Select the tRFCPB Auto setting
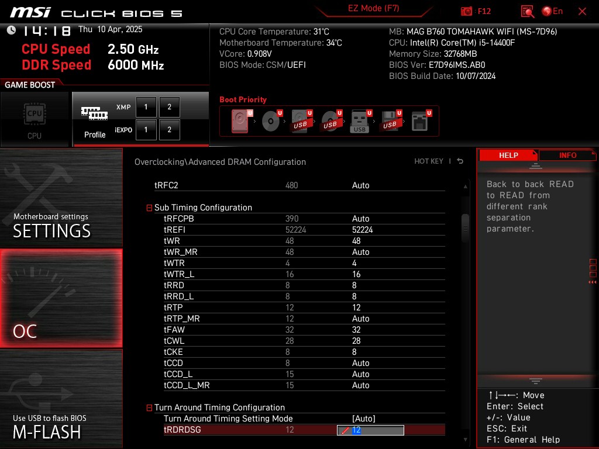Viewport: 599px width, 449px height. click(x=360, y=219)
